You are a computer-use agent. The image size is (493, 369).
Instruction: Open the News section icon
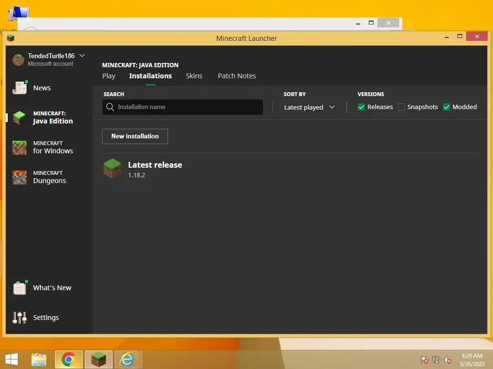click(x=19, y=87)
